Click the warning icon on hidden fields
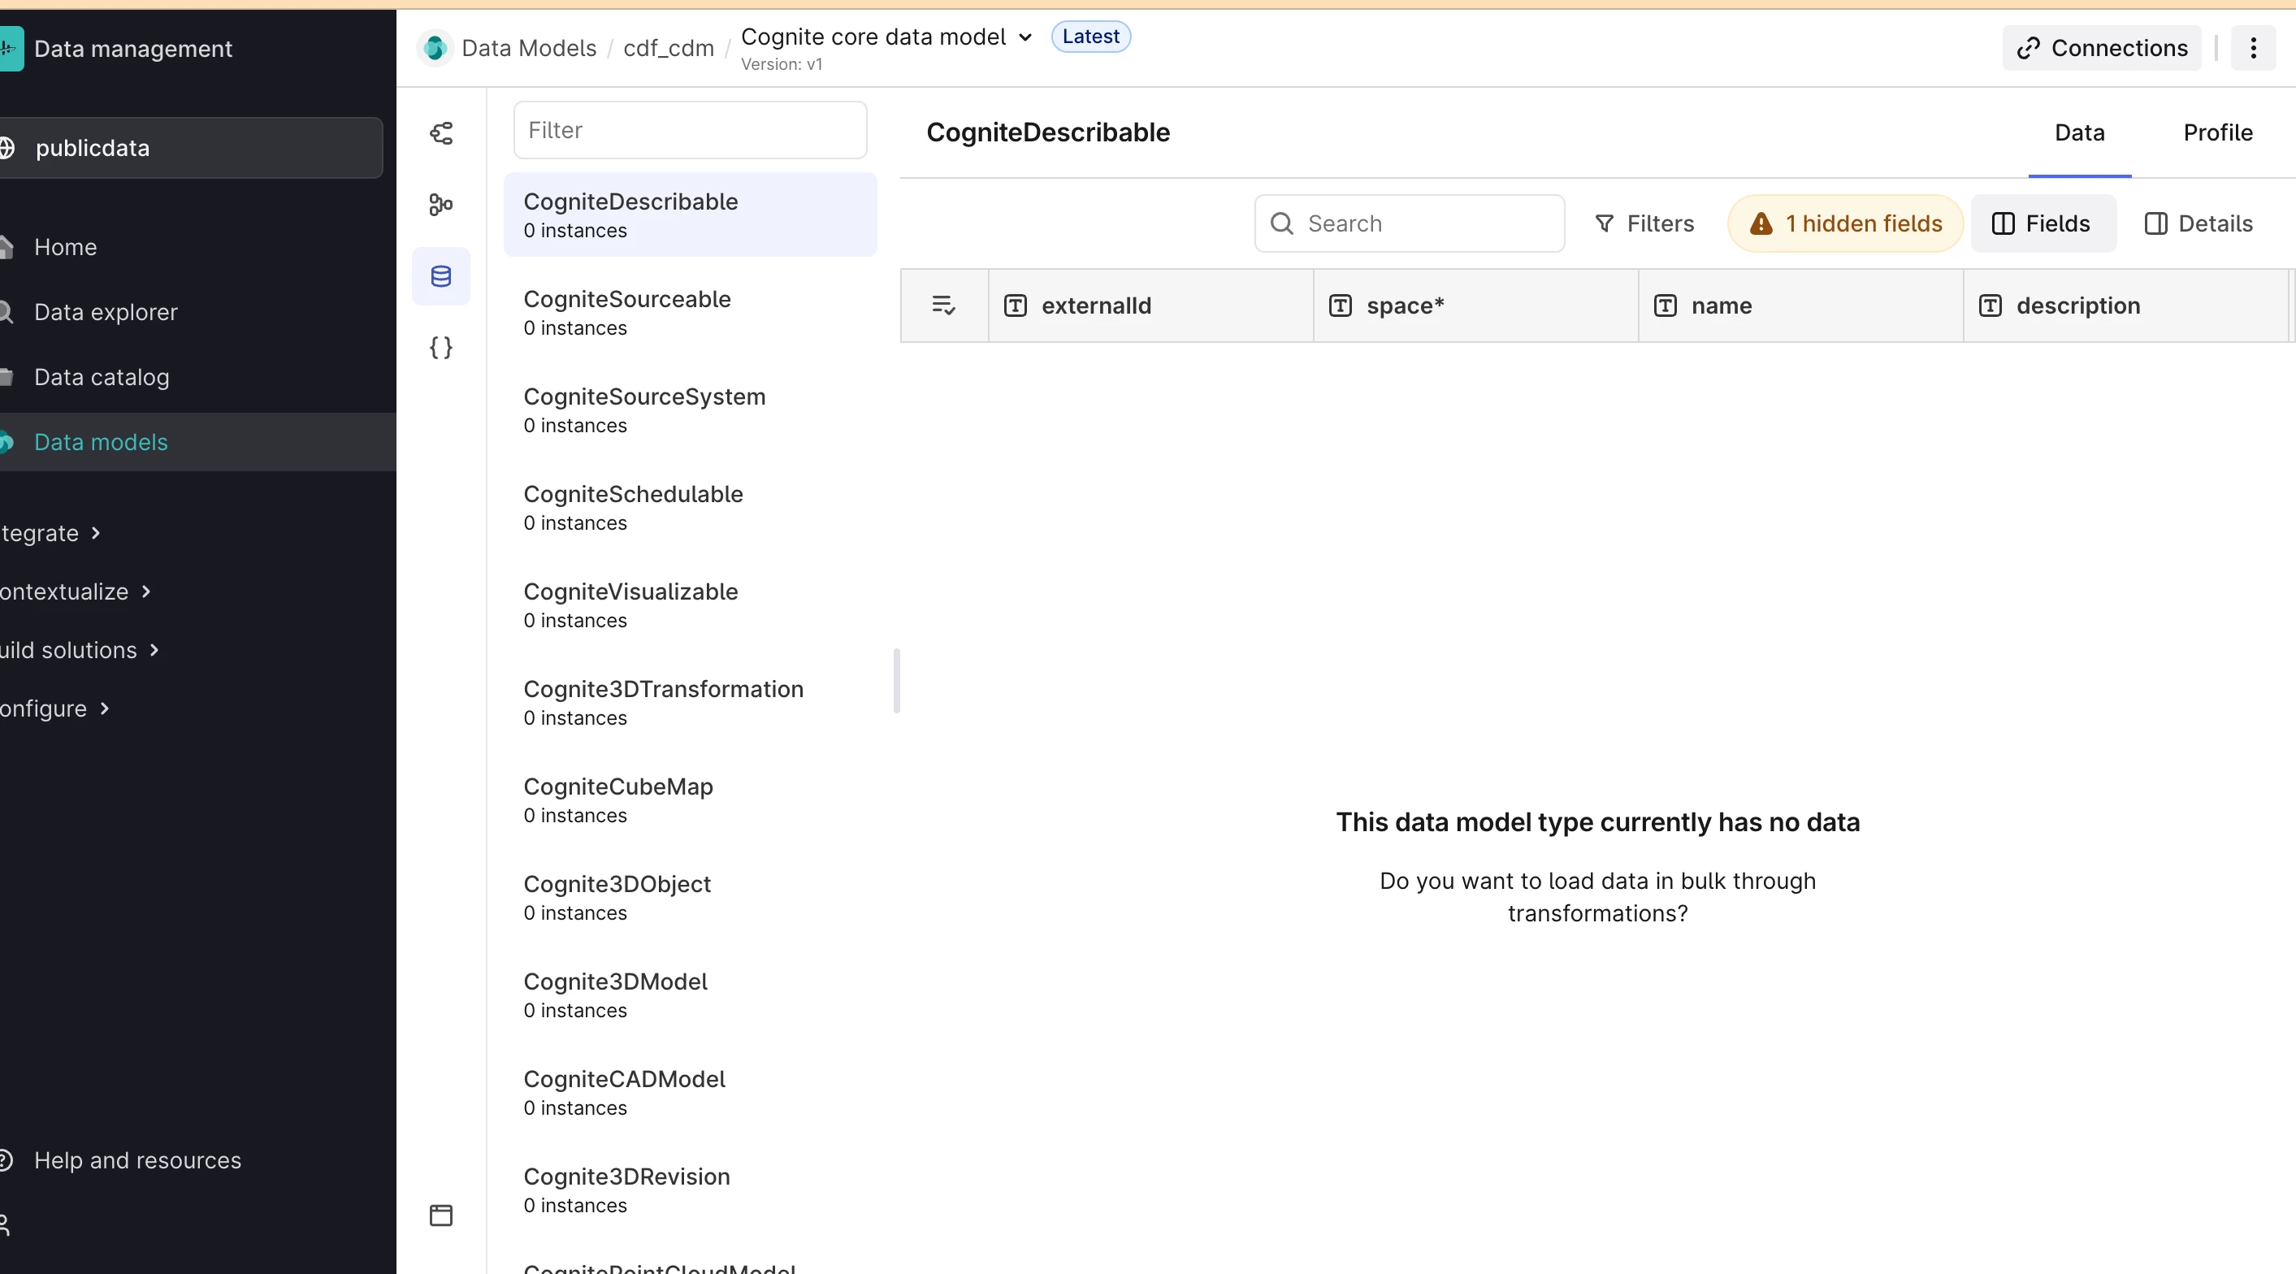2296x1274 pixels. point(1761,223)
